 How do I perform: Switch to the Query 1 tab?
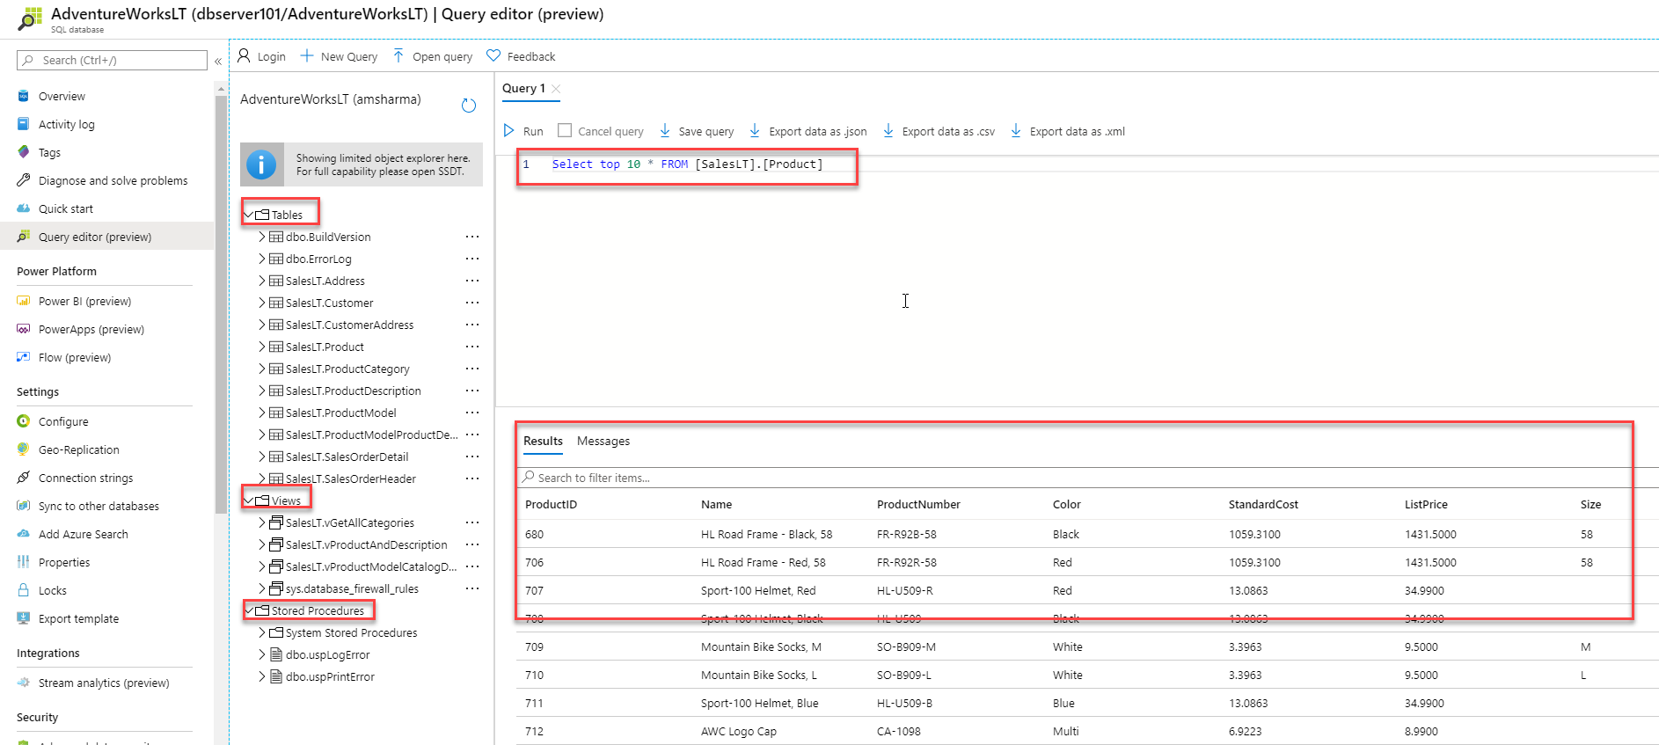point(523,88)
